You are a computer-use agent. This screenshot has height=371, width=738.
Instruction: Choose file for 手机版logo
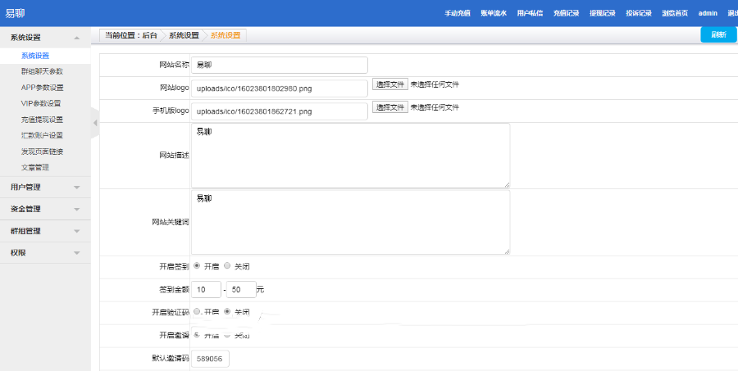[390, 107]
